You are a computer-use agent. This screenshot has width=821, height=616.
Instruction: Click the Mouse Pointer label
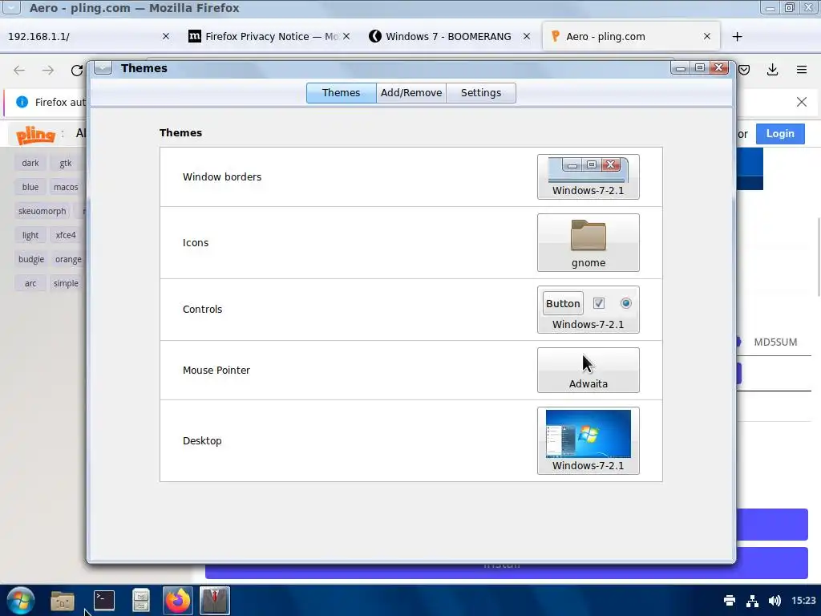216,371
